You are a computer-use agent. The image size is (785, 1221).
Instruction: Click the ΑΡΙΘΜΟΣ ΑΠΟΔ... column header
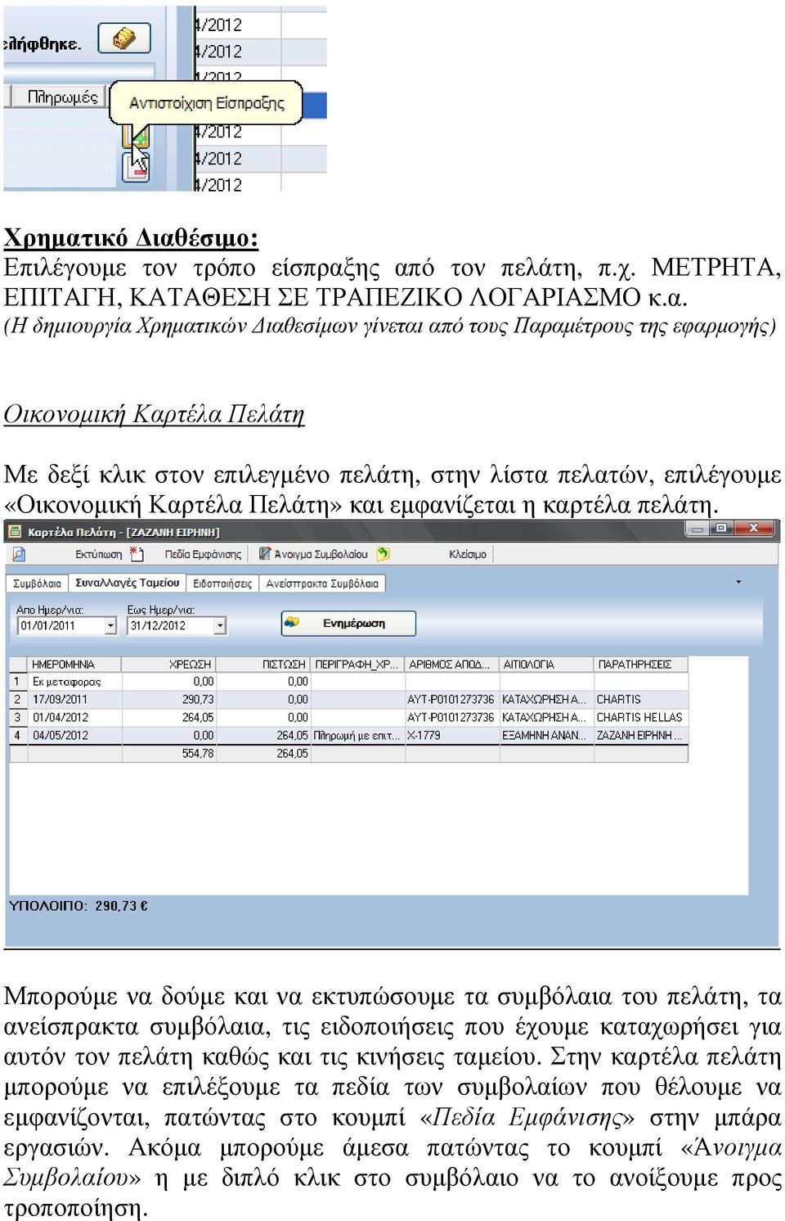point(451,665)
